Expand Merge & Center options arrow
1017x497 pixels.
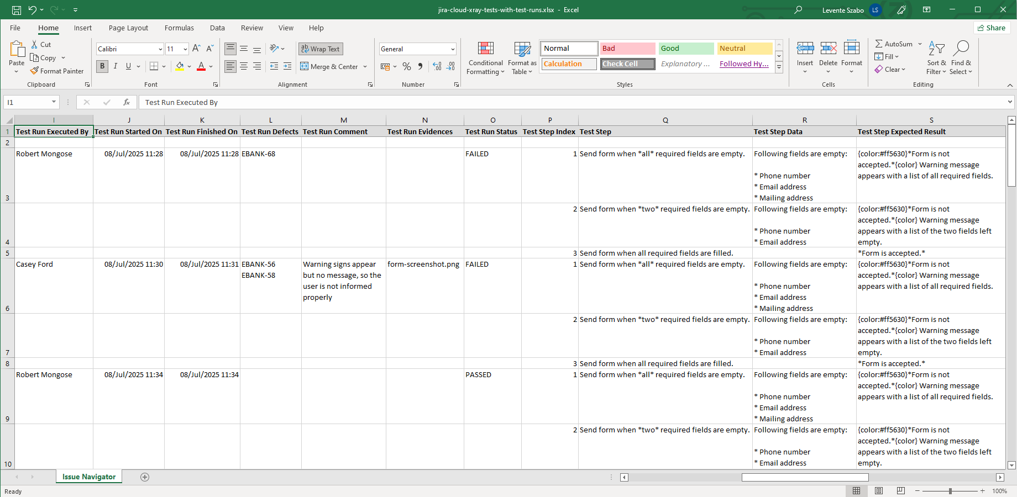365,67
